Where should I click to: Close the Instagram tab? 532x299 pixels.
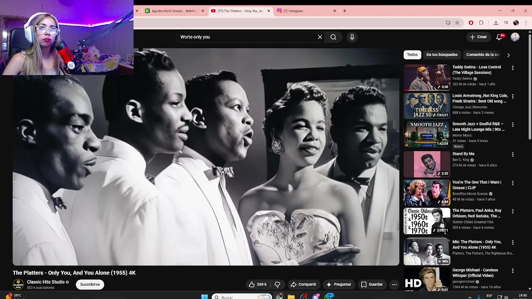click(x=335, y=11)
